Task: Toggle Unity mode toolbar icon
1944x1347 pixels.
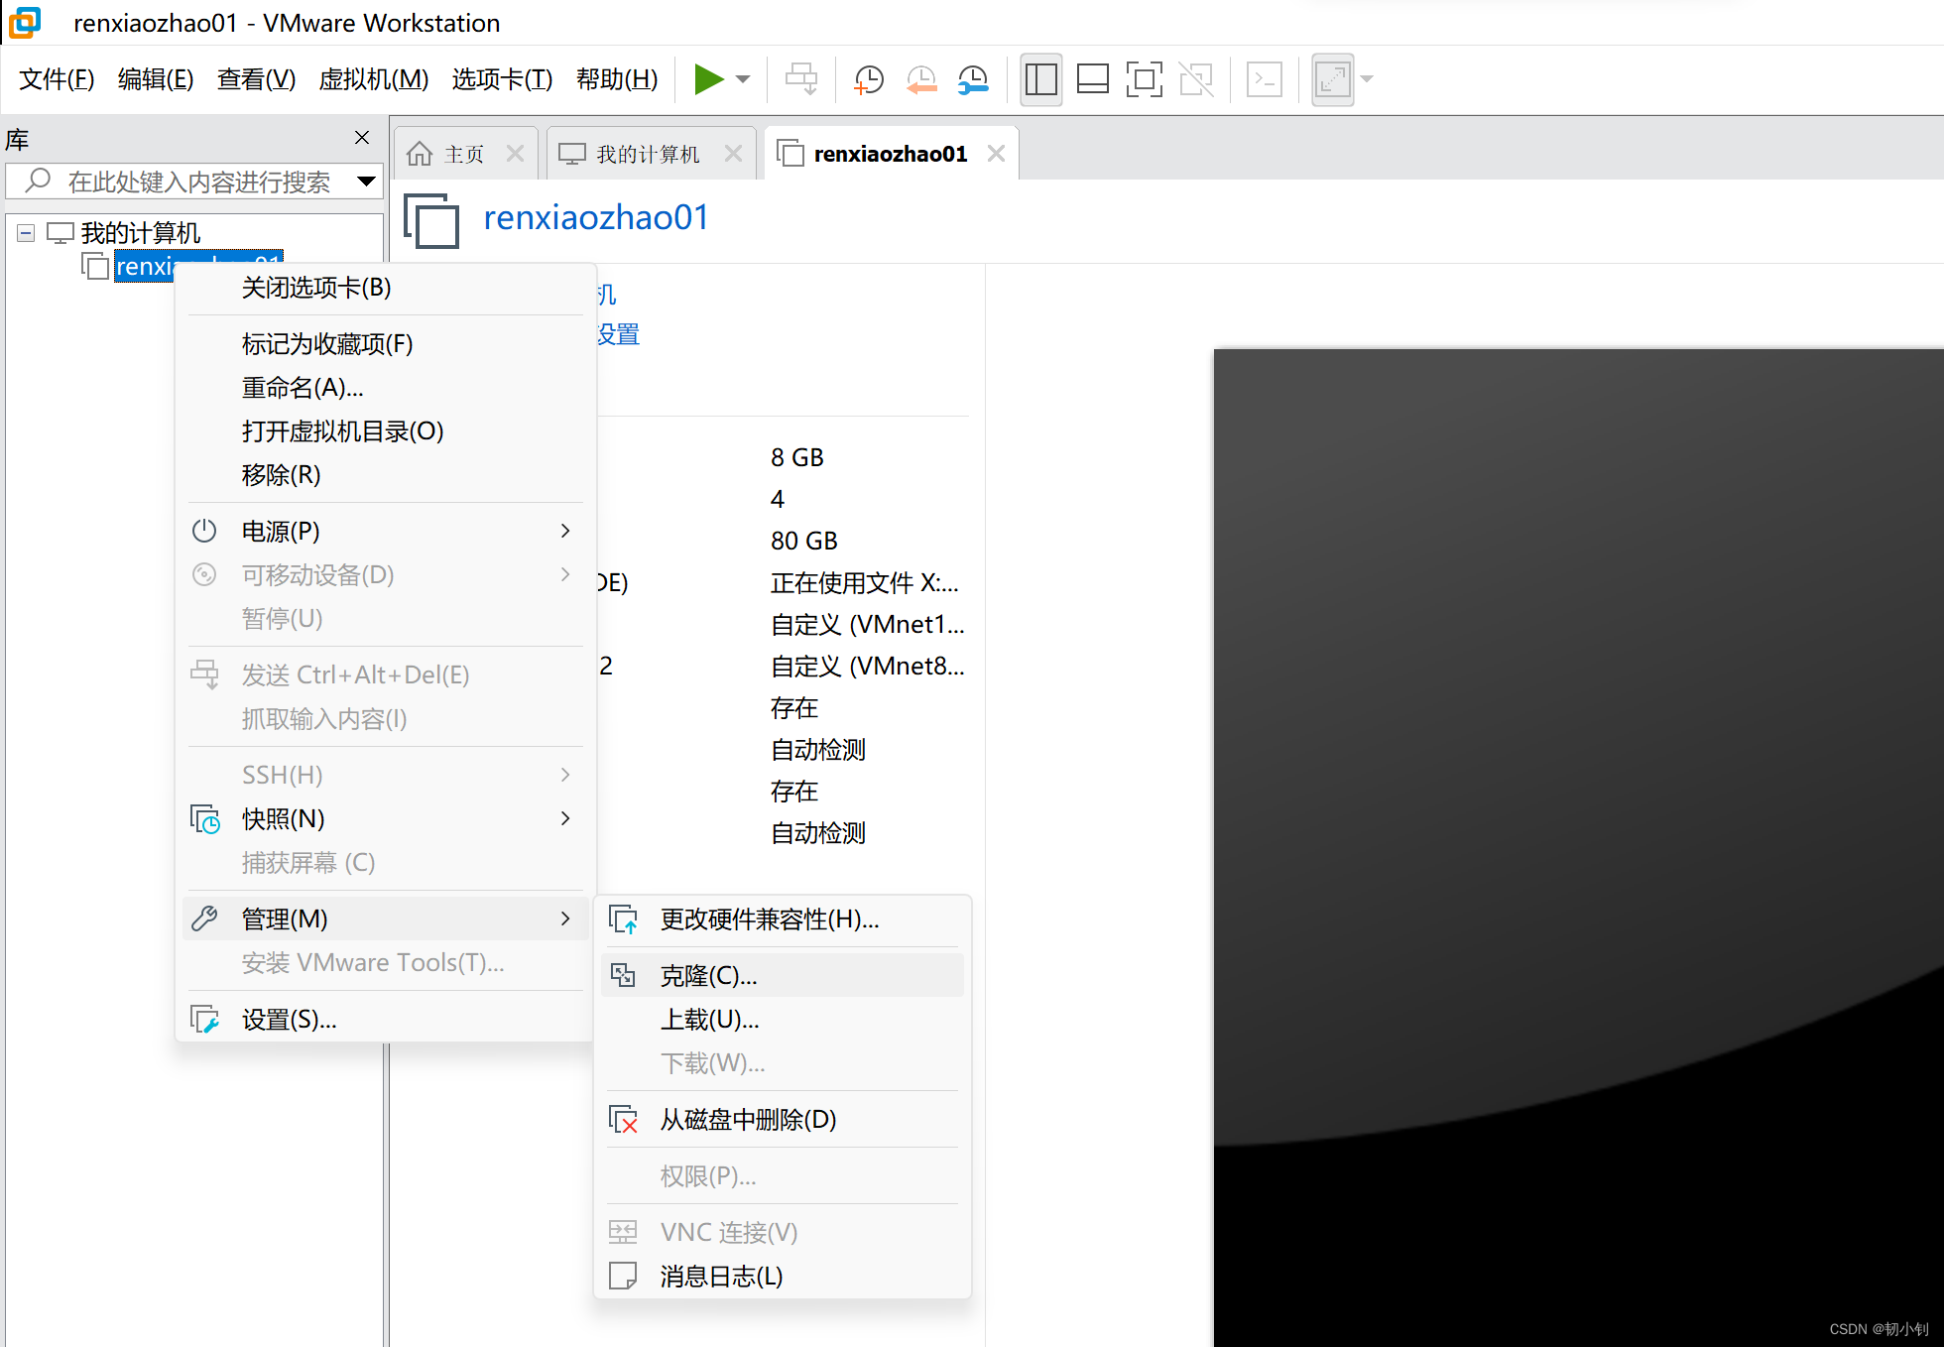Action: [1196, 79]
